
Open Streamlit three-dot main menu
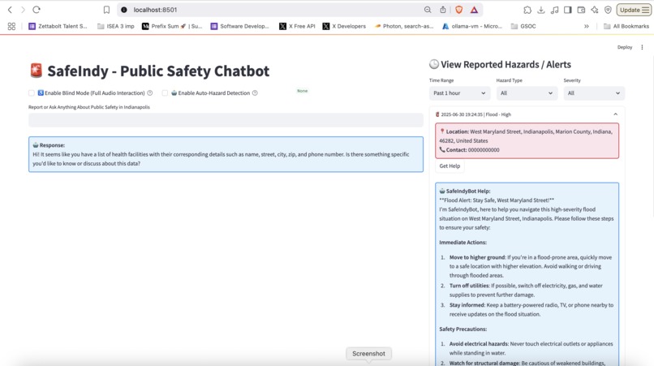[x=642, y=47]
